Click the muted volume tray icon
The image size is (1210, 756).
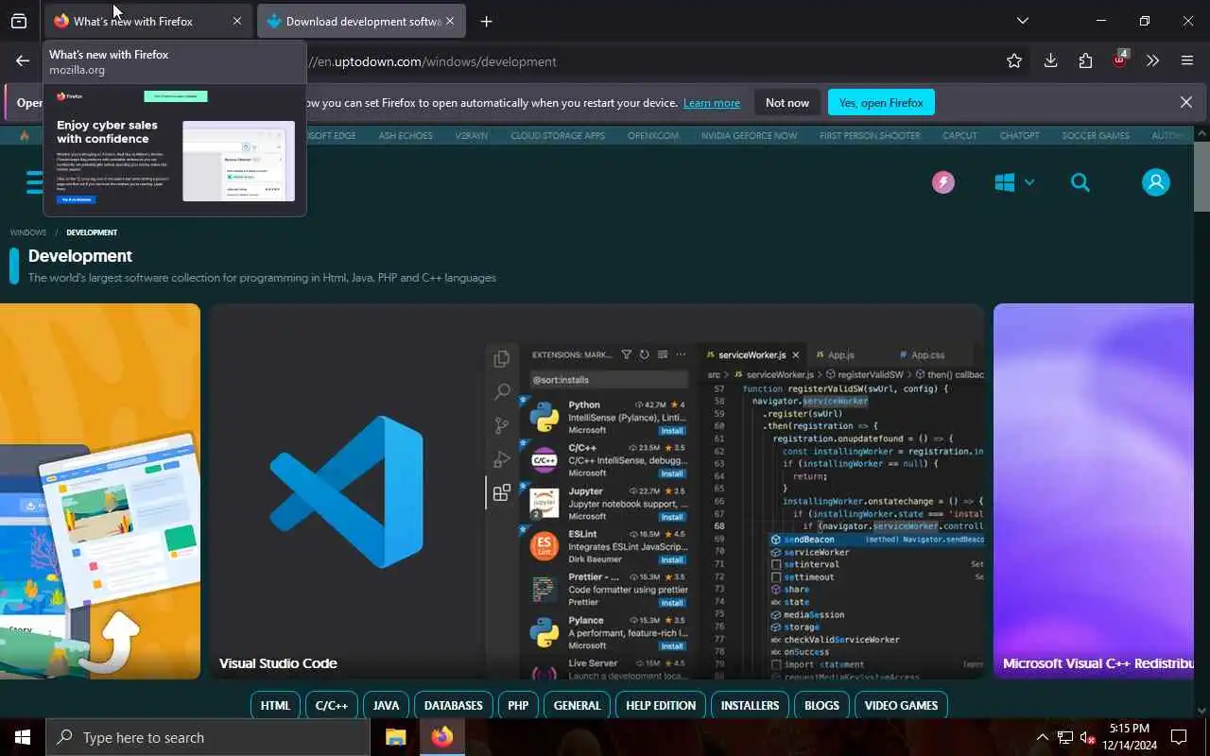coord(1088,737)
